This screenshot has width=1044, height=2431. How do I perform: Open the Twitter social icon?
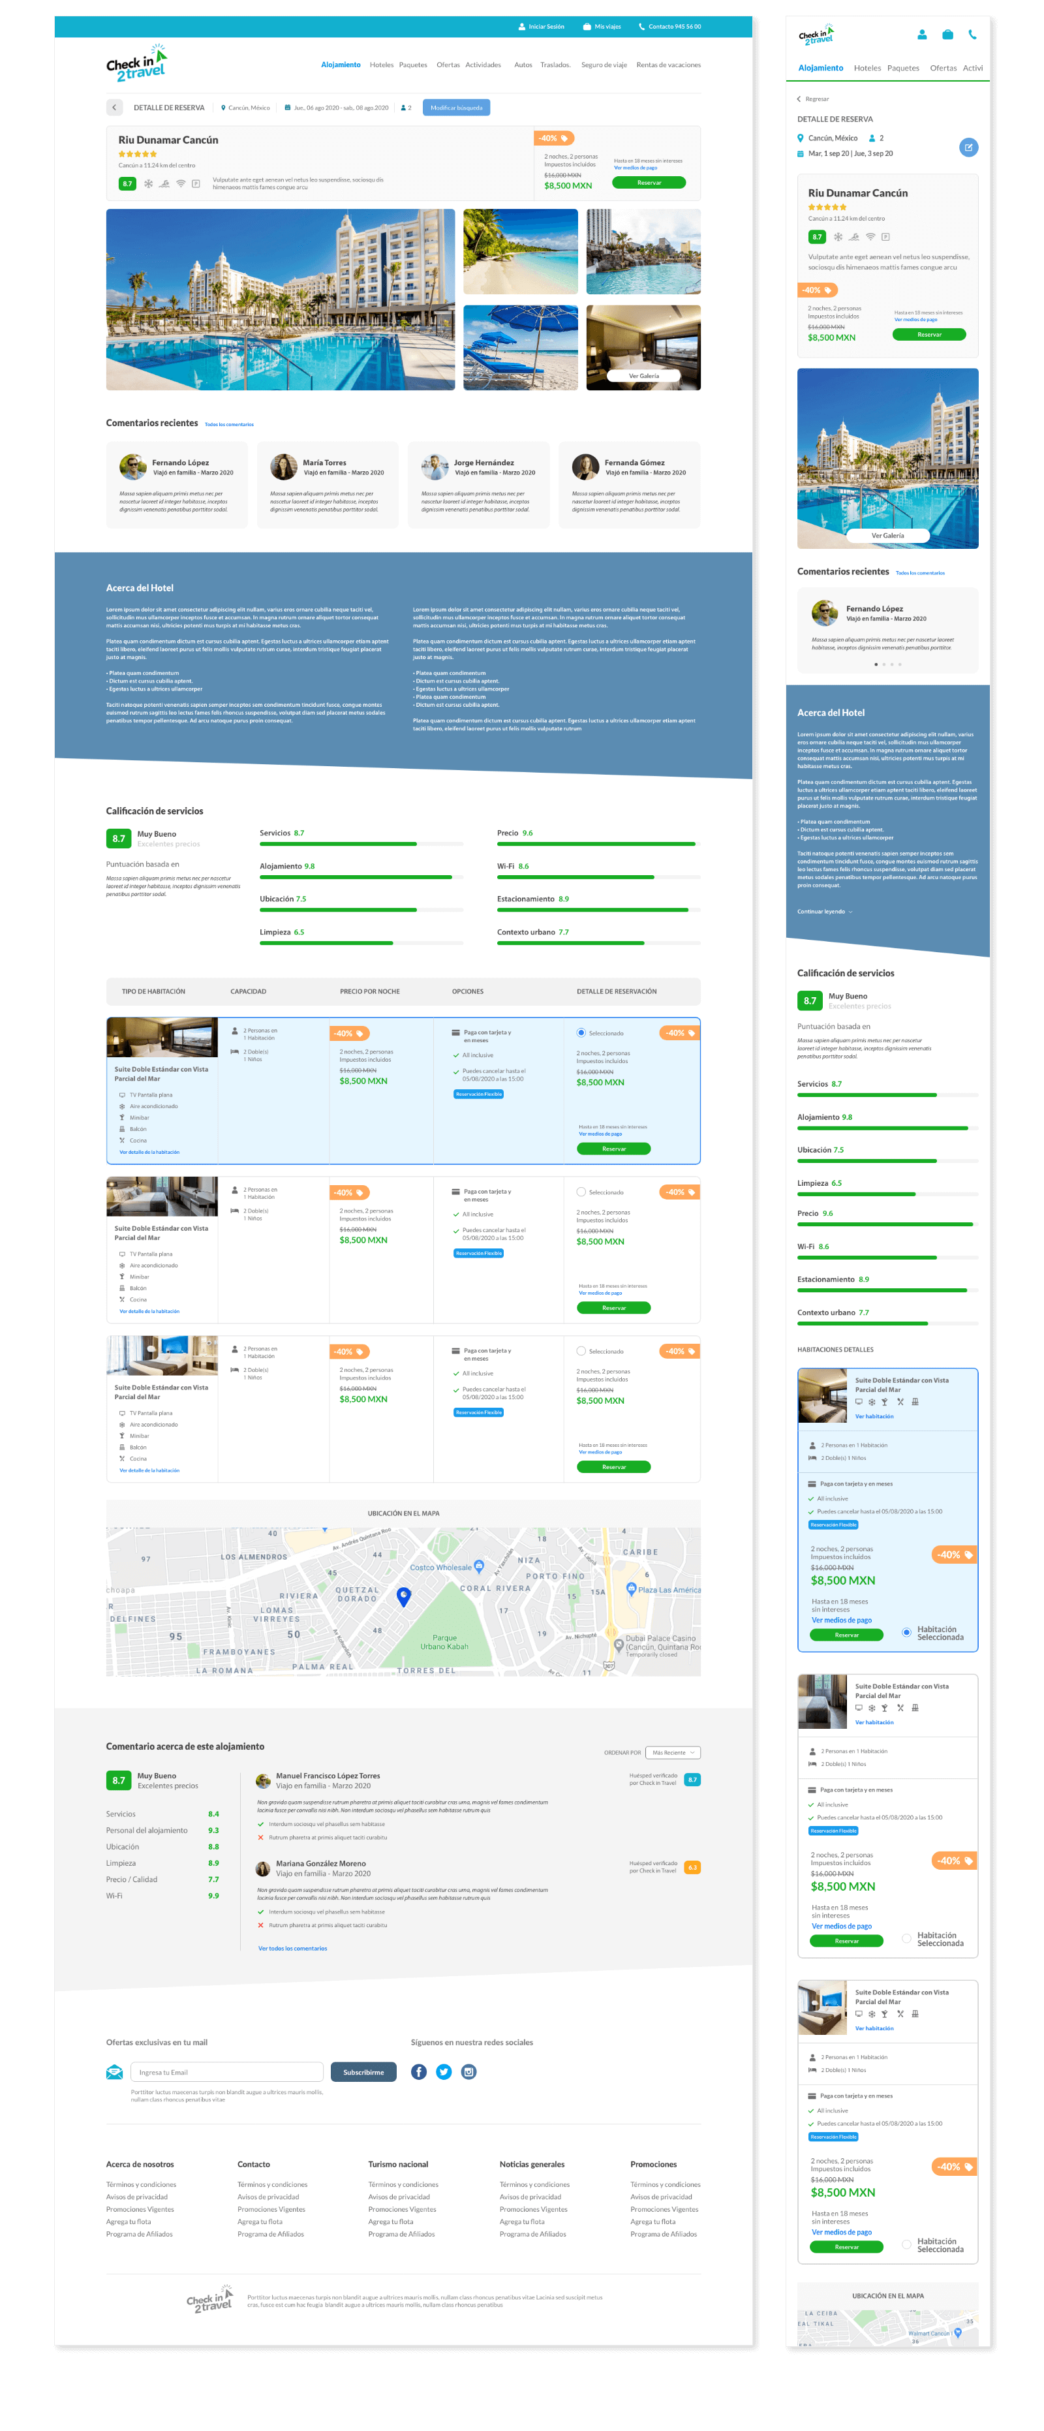(444, 2071)
